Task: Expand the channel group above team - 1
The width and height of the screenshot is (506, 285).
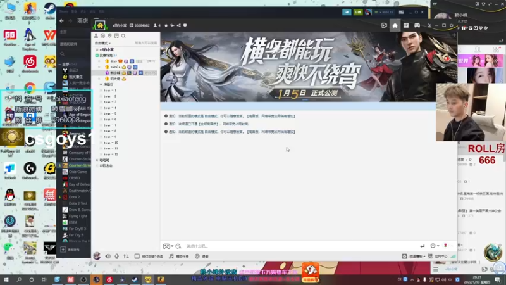Action: point(101,85)
